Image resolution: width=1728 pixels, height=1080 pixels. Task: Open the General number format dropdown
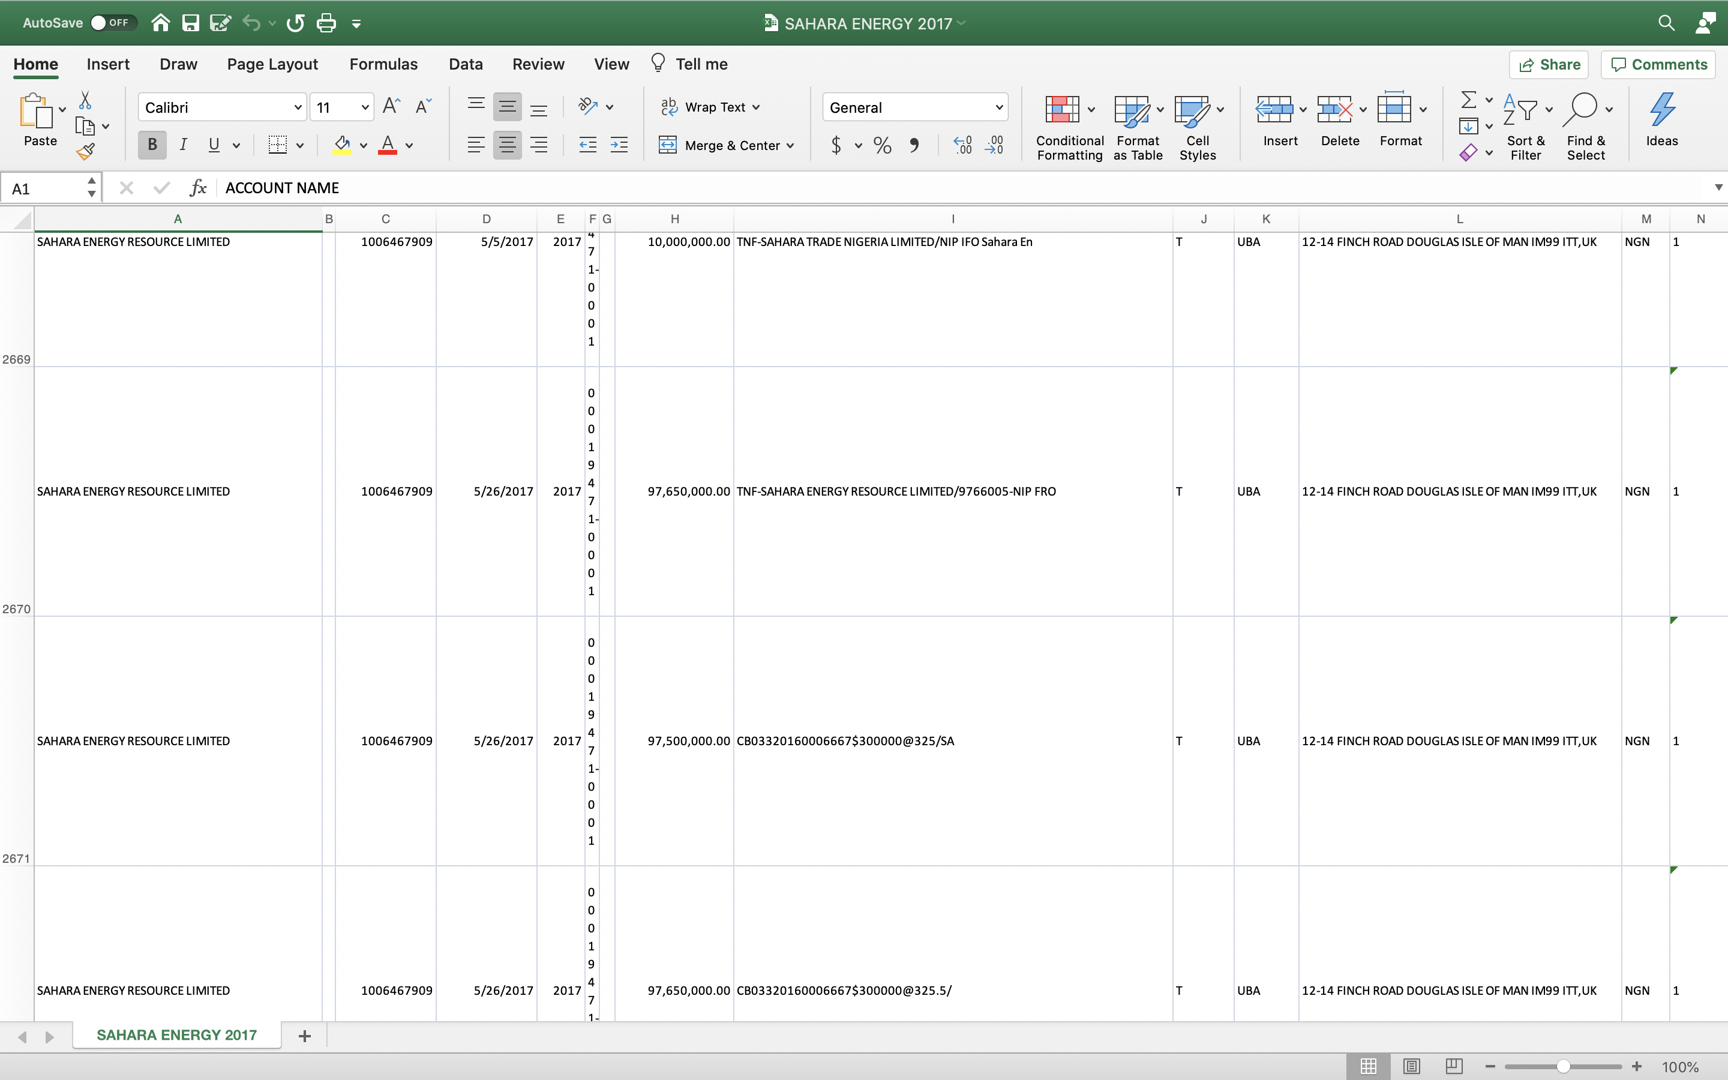pyautogui.click(x=999, y=108)
